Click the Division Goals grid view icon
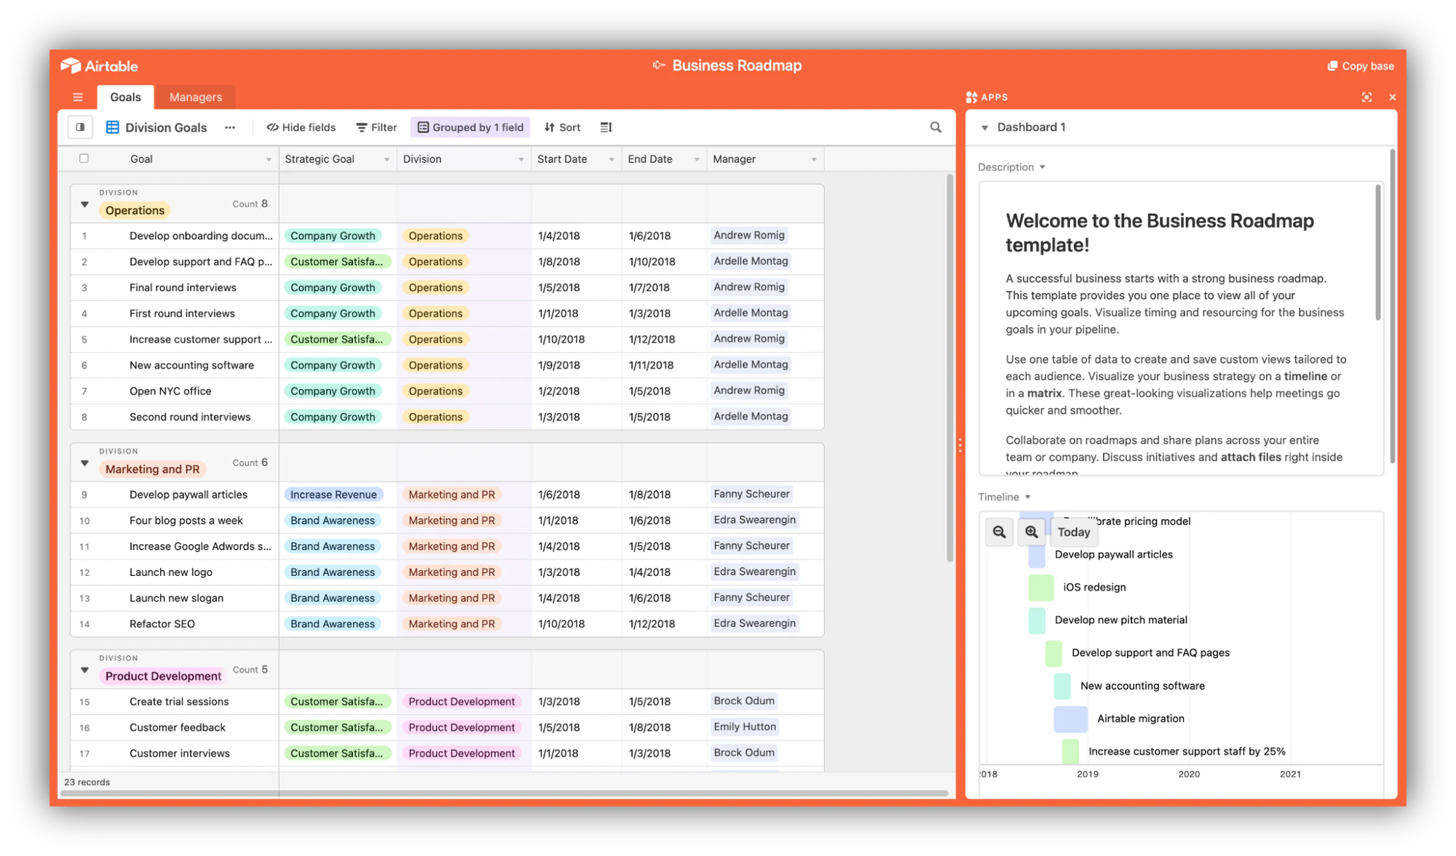The width and height of the screenshot is (1456, 856). (113, 127)
